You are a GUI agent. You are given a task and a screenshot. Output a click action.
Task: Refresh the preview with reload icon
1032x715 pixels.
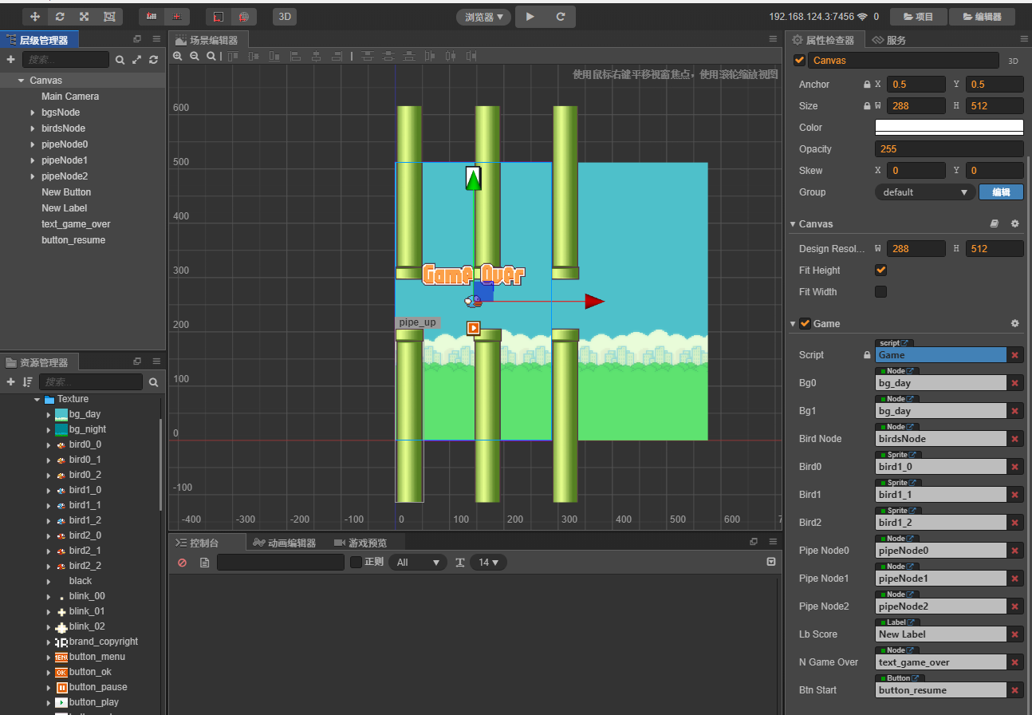point(561,16)
